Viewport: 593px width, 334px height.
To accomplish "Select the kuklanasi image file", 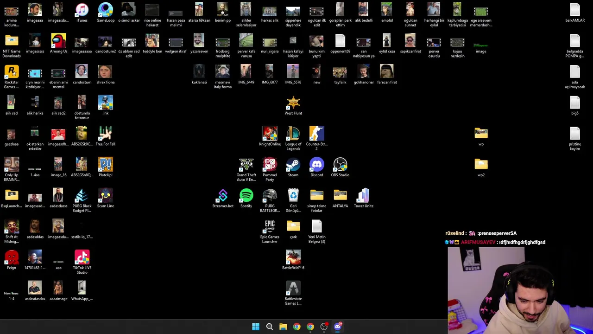I will coord(199,75).
